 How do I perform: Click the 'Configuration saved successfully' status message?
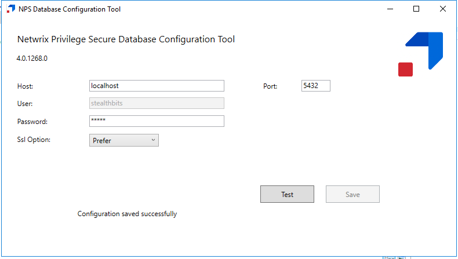click(127, 214)
